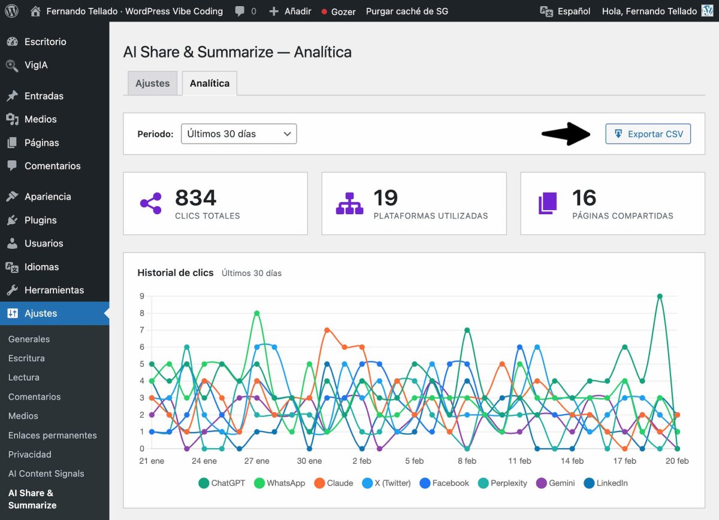
Task: Click the network icon in Plataformas card
Action: coord(349,203)
